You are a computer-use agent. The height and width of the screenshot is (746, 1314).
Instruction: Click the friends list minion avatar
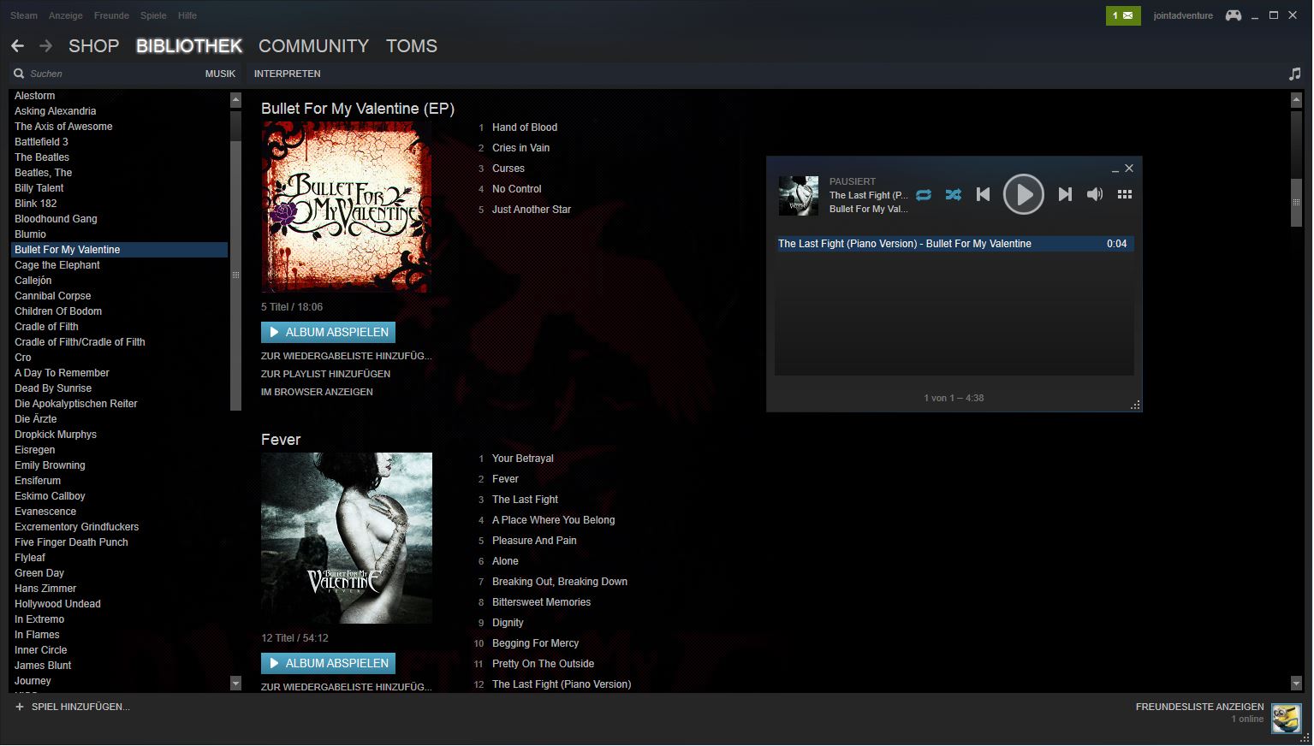click(1286, 718)
